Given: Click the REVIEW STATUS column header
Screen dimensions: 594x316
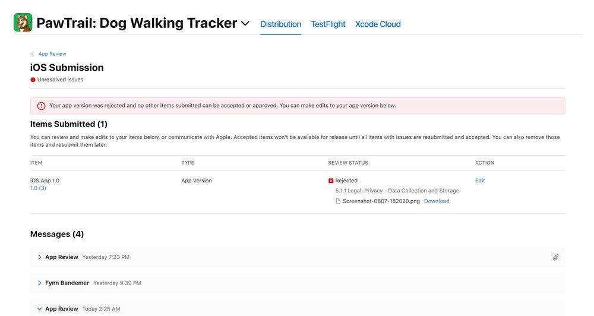Looking at the screenshot, I should click(x=348, y=163).
